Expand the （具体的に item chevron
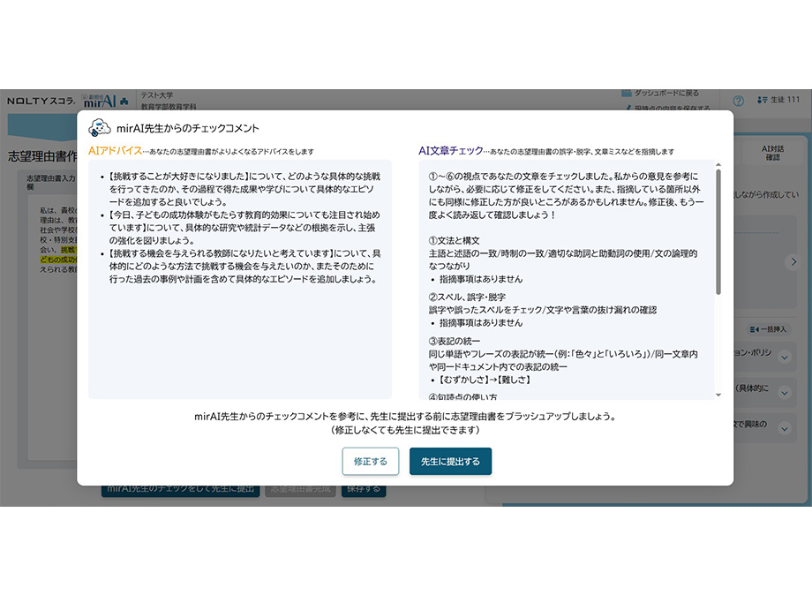 [784, 394]
